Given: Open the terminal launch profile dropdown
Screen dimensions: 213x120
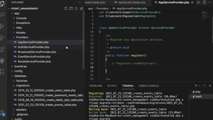Looking at the screenshot, I should pos(199,86).
